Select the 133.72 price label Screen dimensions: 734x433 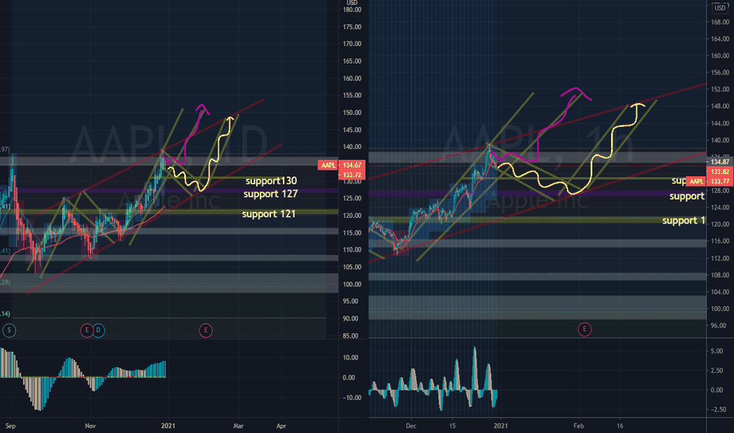(352, 175)
